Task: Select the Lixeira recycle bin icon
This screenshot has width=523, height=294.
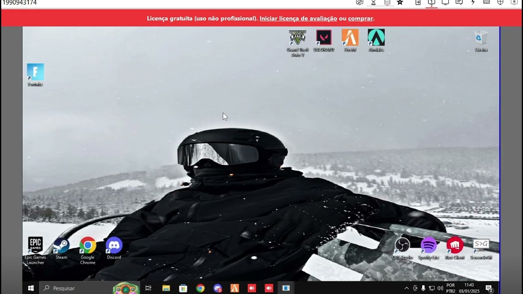Action: pos(481,41)
